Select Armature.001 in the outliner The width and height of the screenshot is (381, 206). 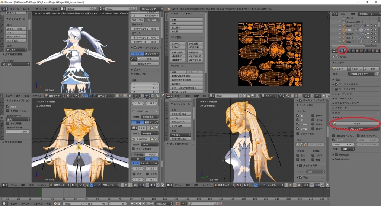[x=353, y=22]
